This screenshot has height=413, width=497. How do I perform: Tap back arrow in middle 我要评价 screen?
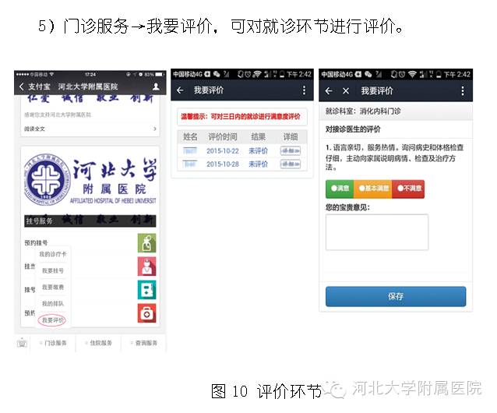point(180,90)
